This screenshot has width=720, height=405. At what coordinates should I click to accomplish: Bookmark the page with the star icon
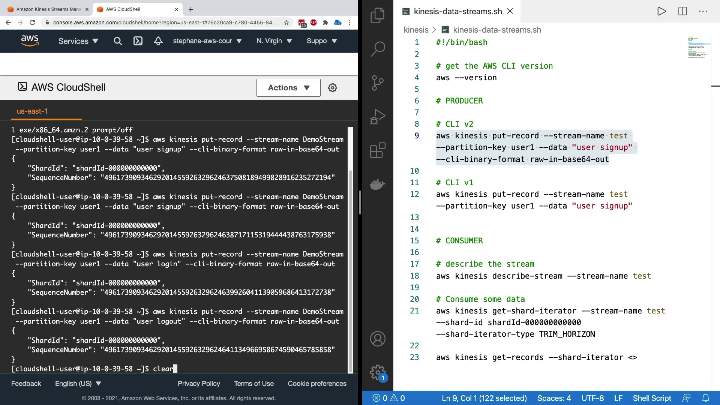click(x=286, y=22)
